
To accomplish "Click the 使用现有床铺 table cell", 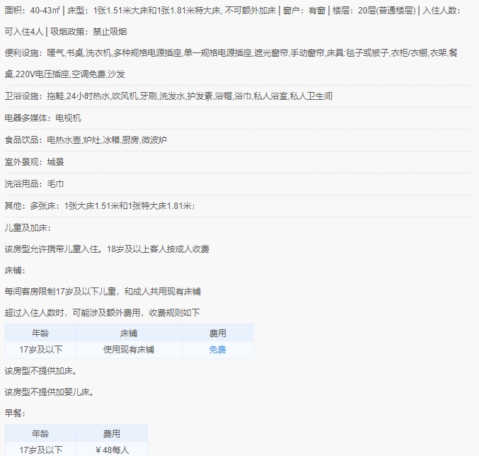I will (x=129, y=349).
